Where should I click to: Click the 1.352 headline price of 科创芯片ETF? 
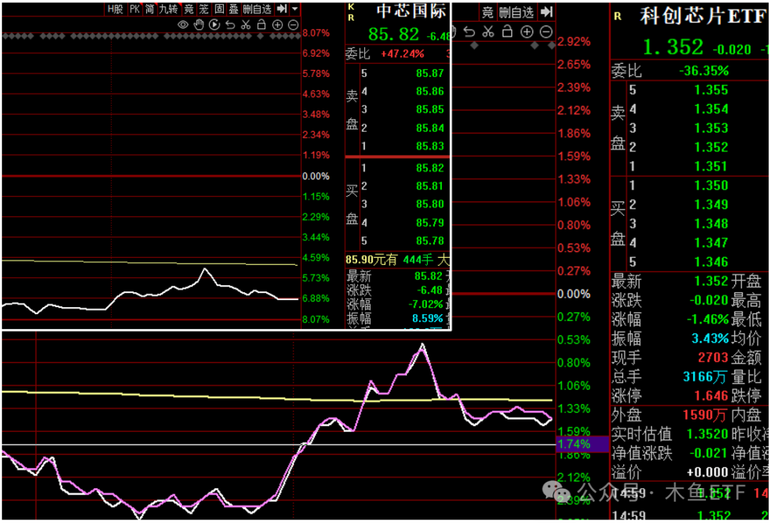click(673, 47)
